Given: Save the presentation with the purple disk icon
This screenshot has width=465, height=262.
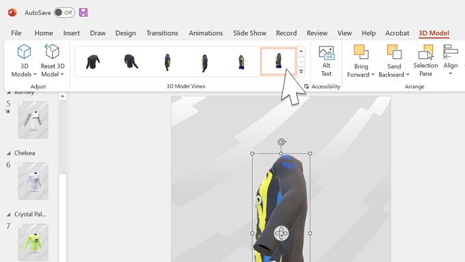Looking at the screenshot, I should [83, 12].
